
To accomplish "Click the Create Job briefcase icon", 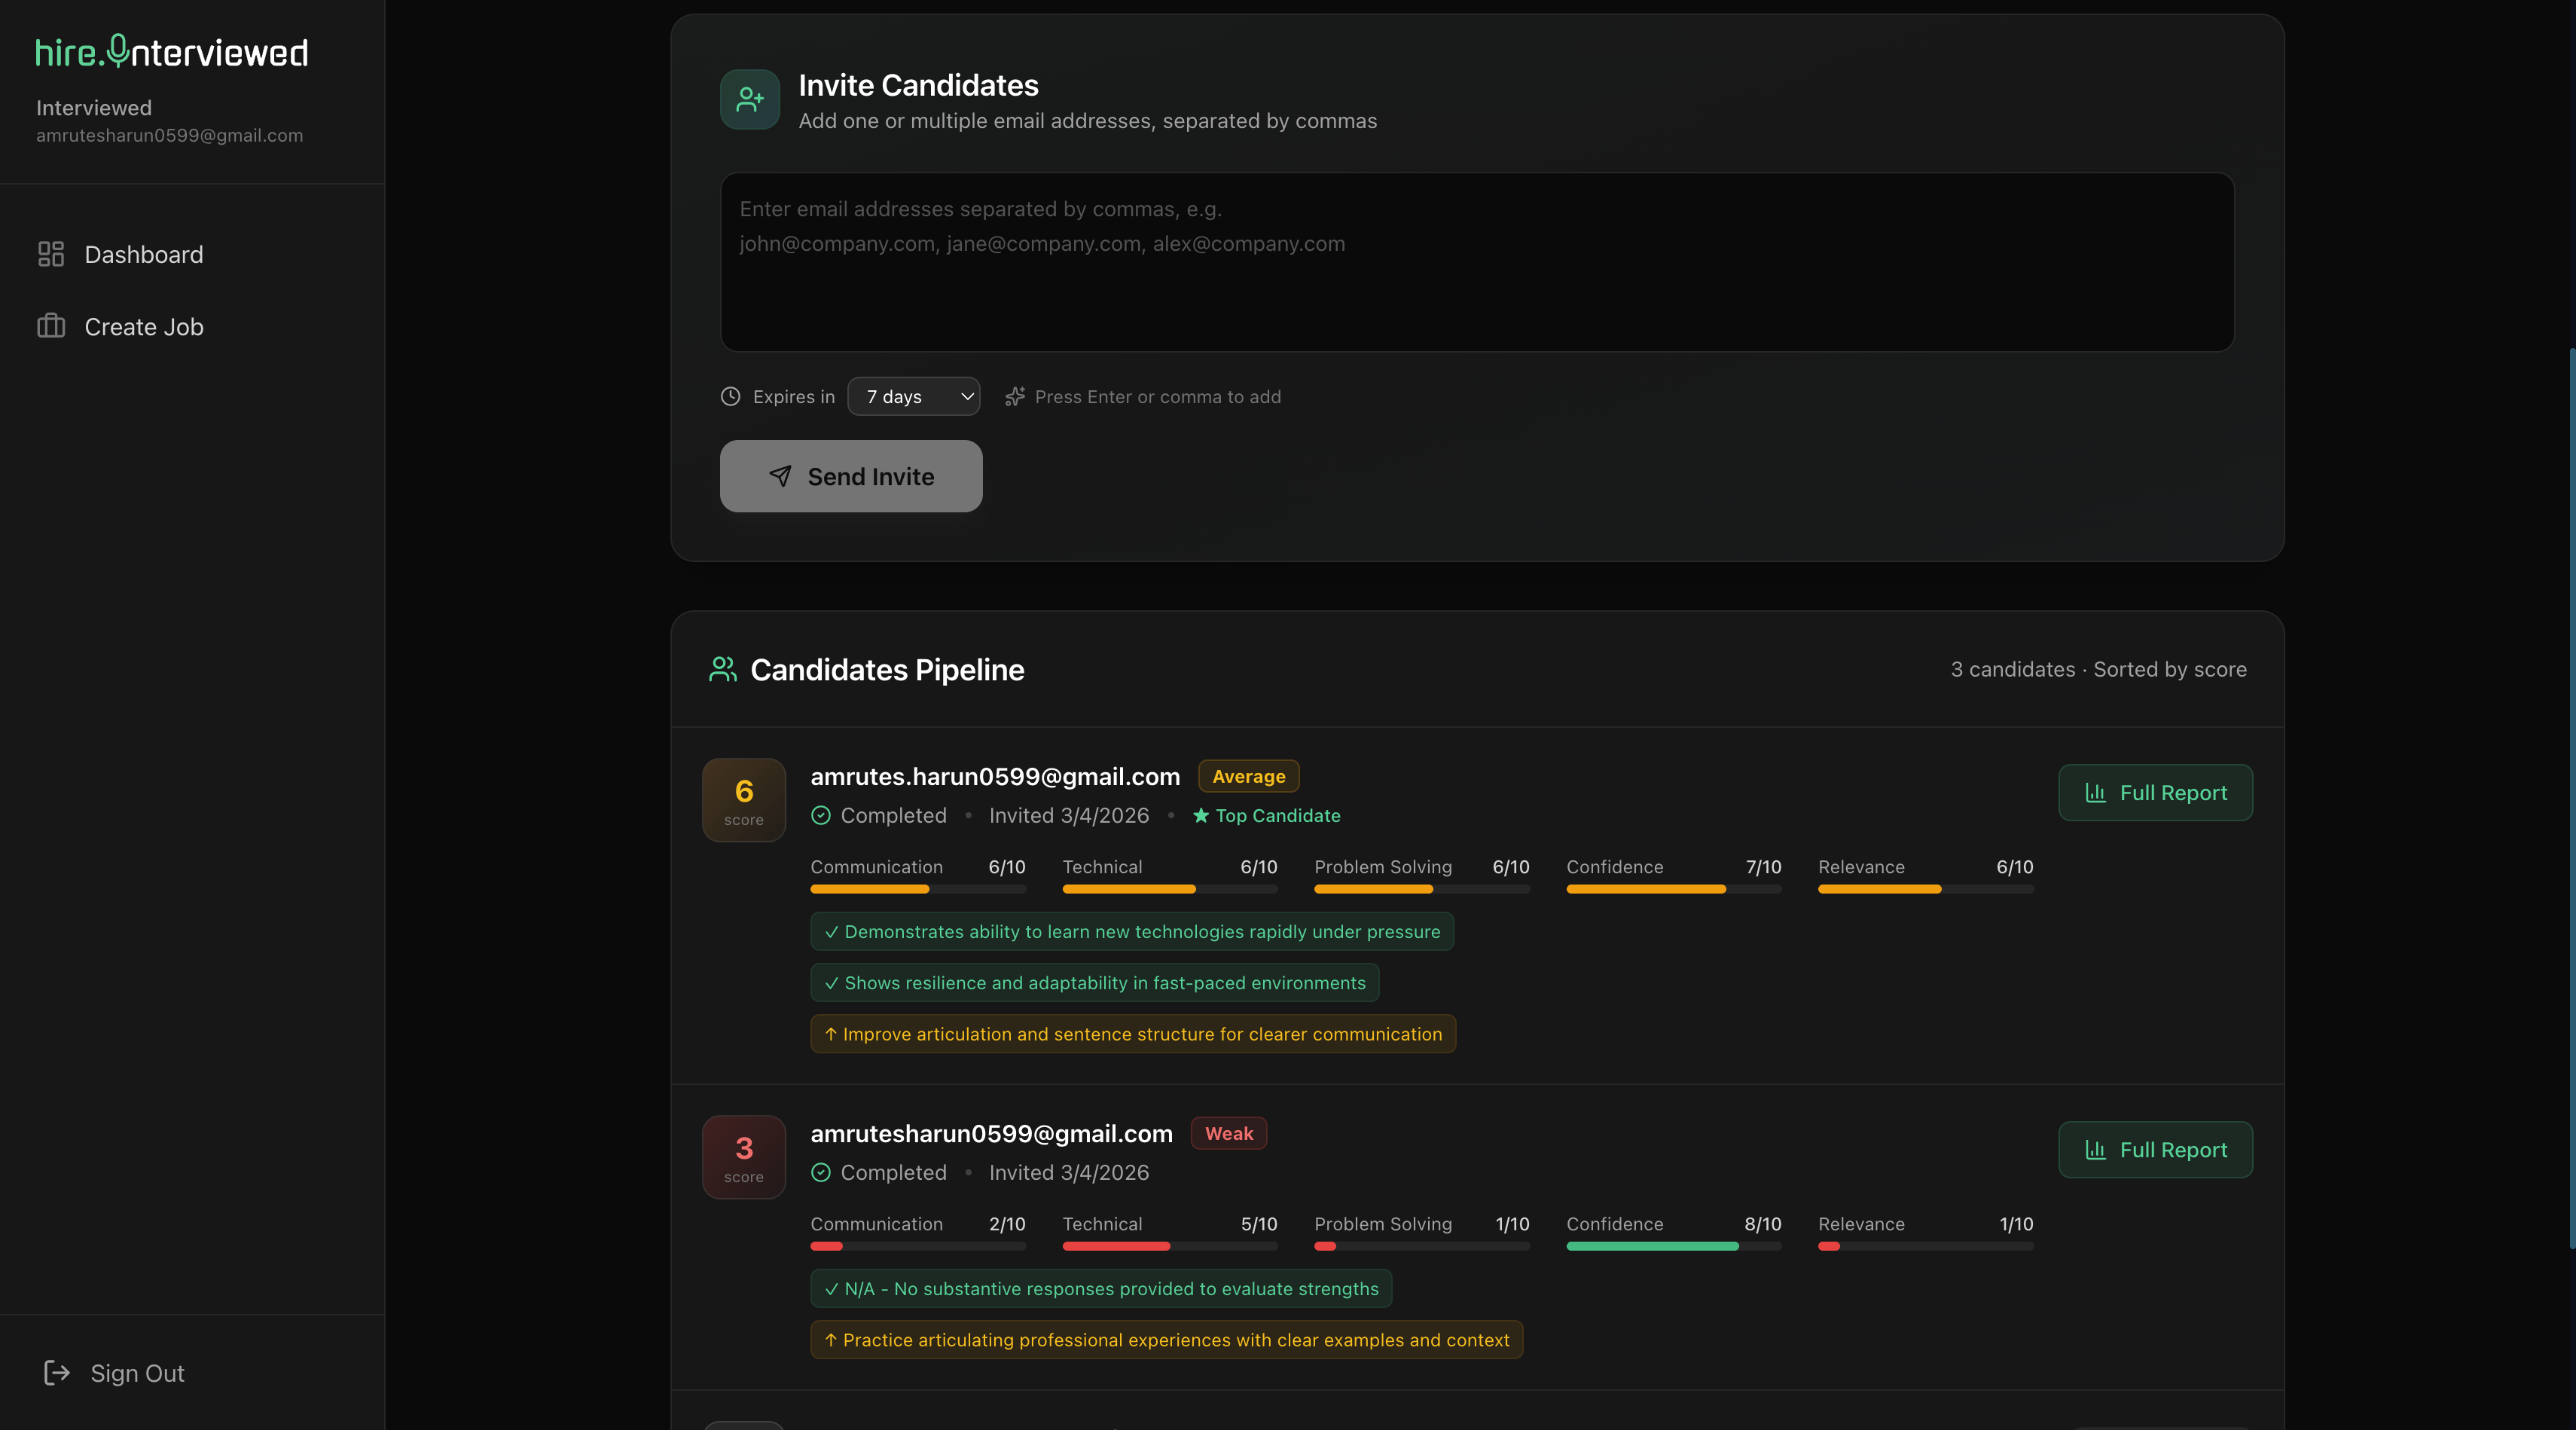I will (x=51, y=326).
